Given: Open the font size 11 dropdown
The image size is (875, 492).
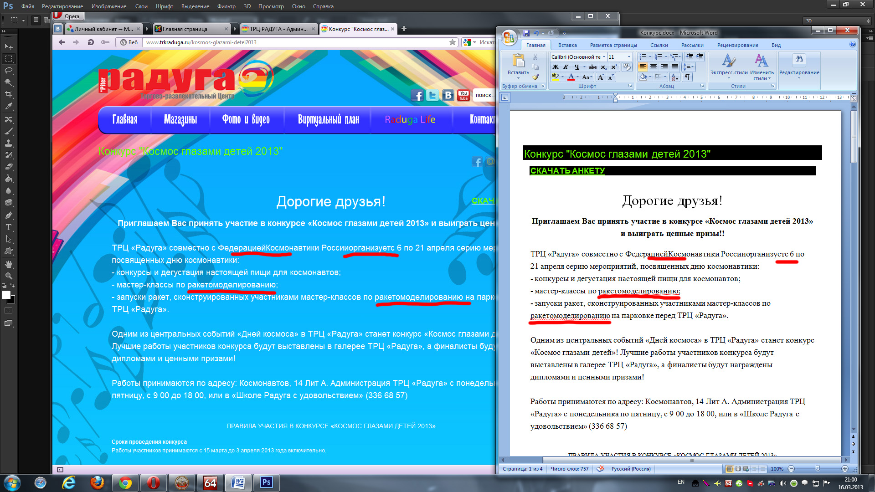Looking at the screenshot, I should click(x=629, y=57).
